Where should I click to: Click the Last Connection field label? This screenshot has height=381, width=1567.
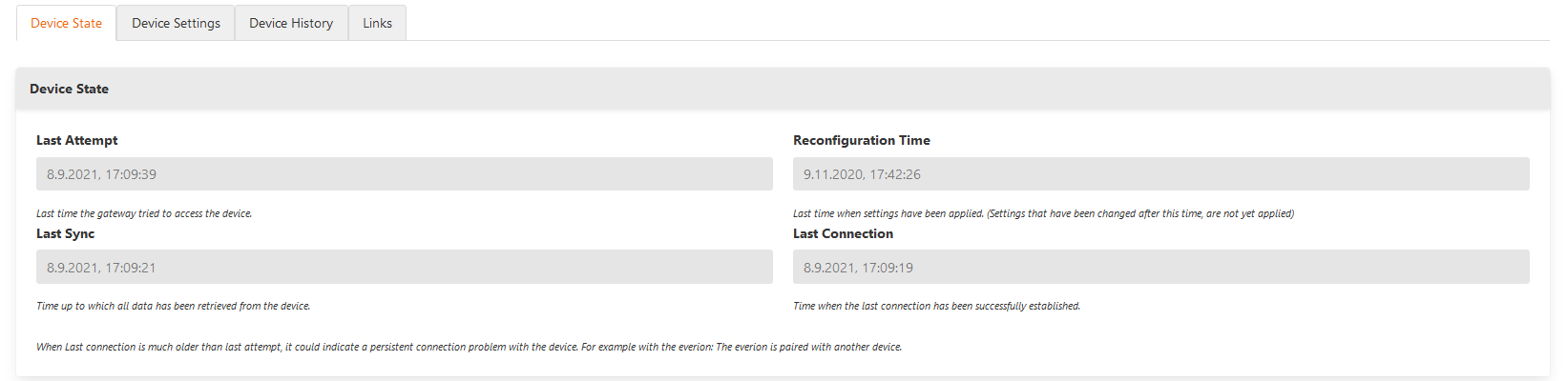click(x=843, y=233)
